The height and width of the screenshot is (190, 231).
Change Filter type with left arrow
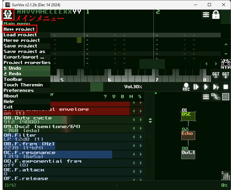(x=134, y=137)
